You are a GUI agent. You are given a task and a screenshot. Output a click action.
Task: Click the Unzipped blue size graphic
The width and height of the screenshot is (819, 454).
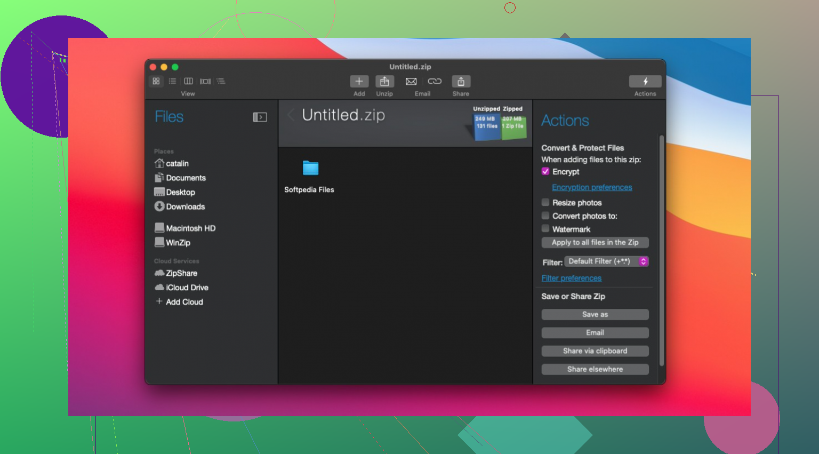(x=486, y=126)
